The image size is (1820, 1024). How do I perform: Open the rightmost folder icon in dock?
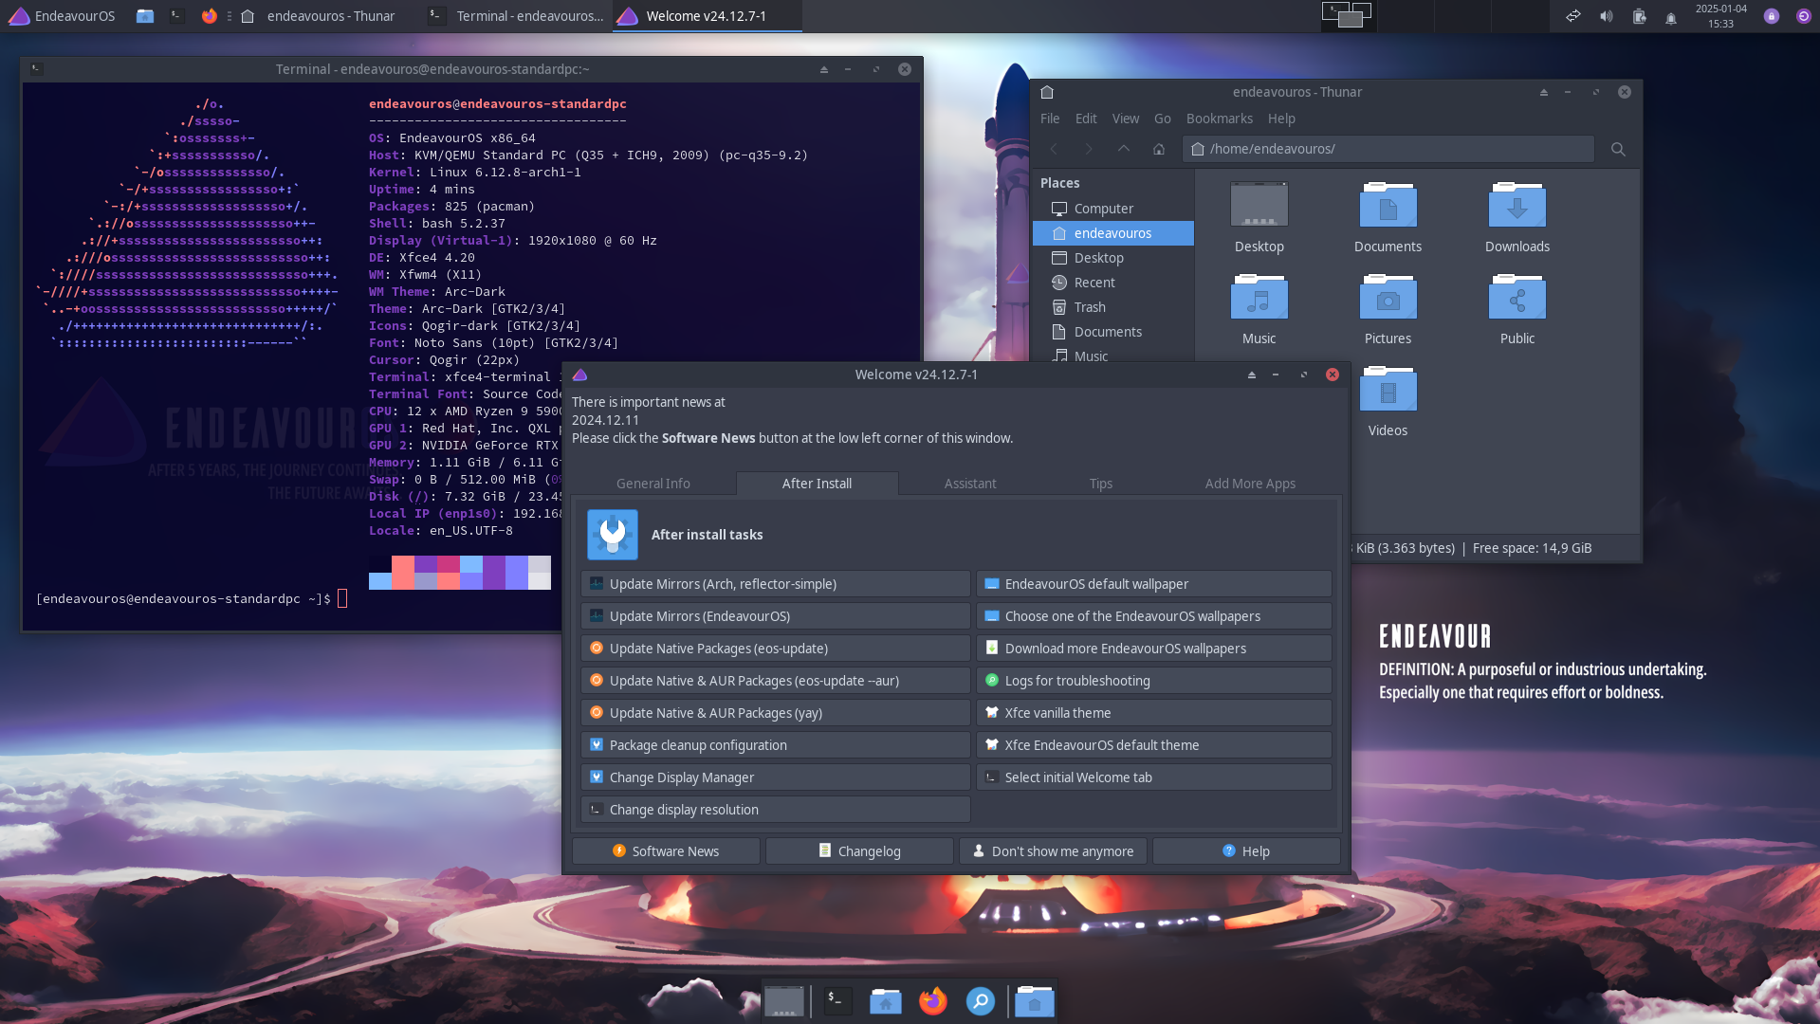(x=1034, y=1000)
